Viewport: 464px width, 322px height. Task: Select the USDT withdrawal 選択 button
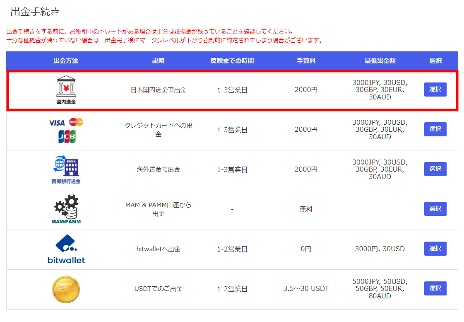(x=435, y=288)
